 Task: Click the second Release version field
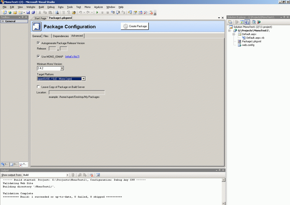(x=63, y=49)
